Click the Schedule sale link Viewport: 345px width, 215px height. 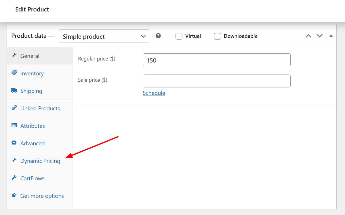click(154, 93)
